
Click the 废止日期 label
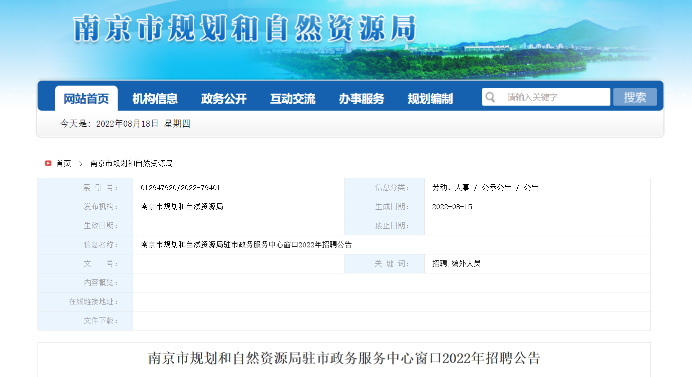(393, 226)
